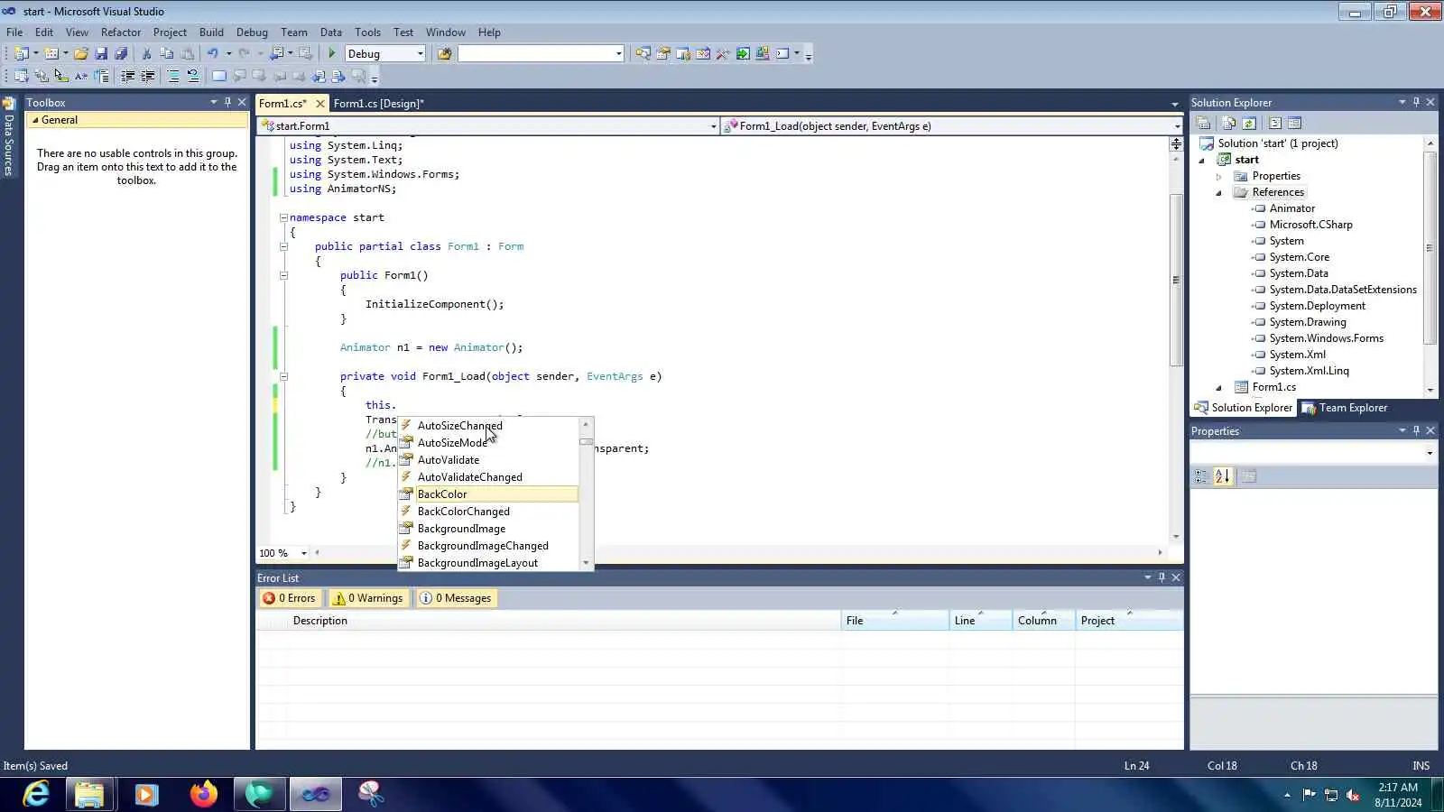This screenshot has height=812, width=1444.
Task: Sort Error List by the Line column
Action: (x=980, y=621)
